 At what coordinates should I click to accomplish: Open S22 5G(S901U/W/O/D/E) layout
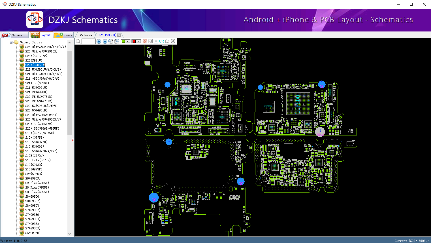(43, 69)
